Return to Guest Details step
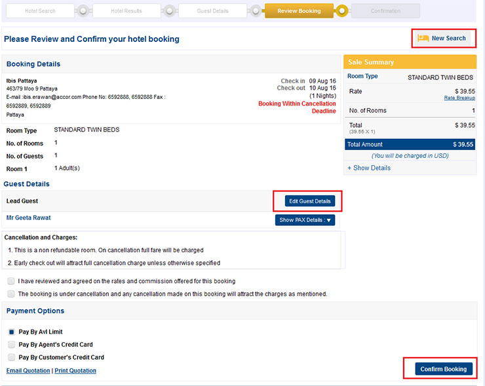 (x=212, y=11)
